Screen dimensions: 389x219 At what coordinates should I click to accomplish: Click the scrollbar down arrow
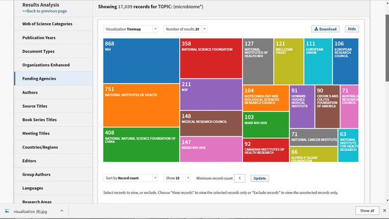click(387, 200)
